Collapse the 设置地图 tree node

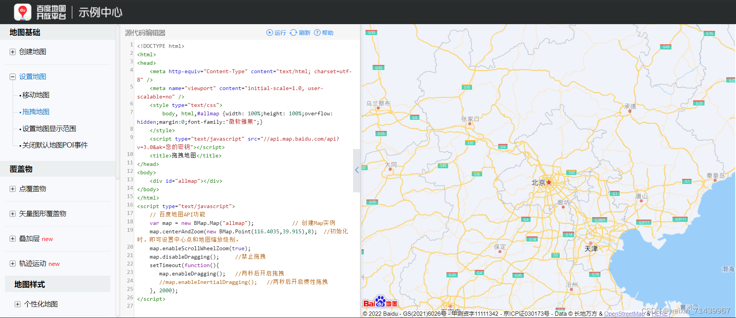click(13, 77)
